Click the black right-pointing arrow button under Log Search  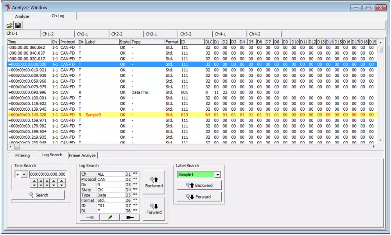[x=130, y=217]
